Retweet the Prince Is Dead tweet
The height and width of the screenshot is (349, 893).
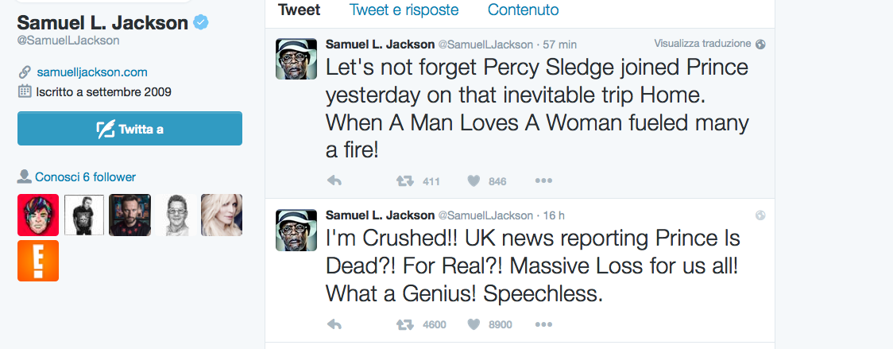pyautogui.click(x=405, y=324)
